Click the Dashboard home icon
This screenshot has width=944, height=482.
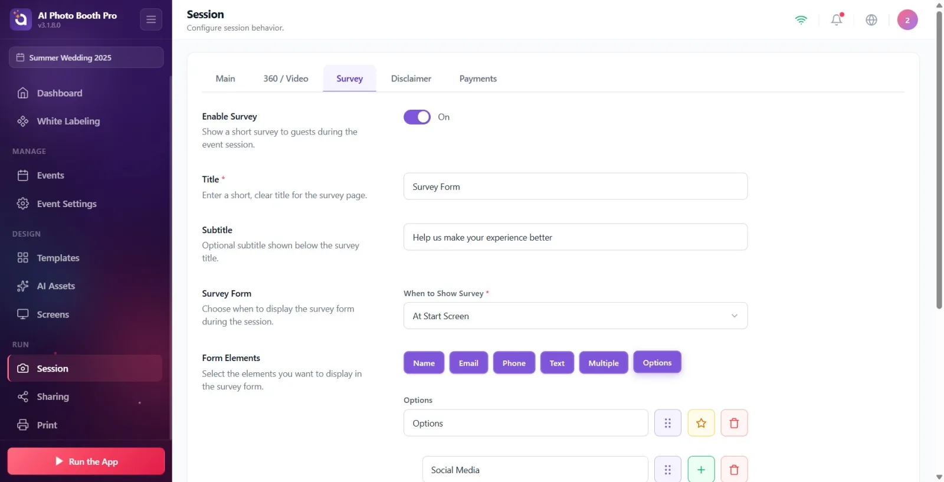[x=23, y=93]
